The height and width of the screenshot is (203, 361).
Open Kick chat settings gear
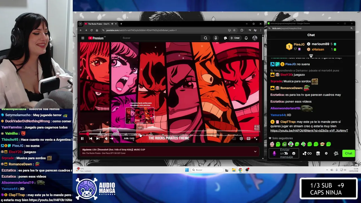tap(326, 153)
